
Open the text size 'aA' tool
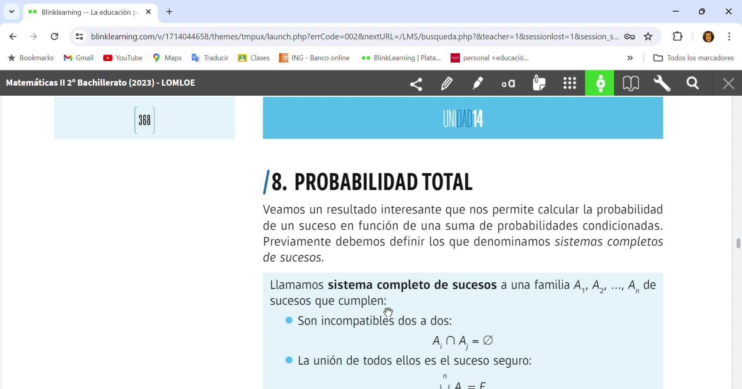[508, 83]
